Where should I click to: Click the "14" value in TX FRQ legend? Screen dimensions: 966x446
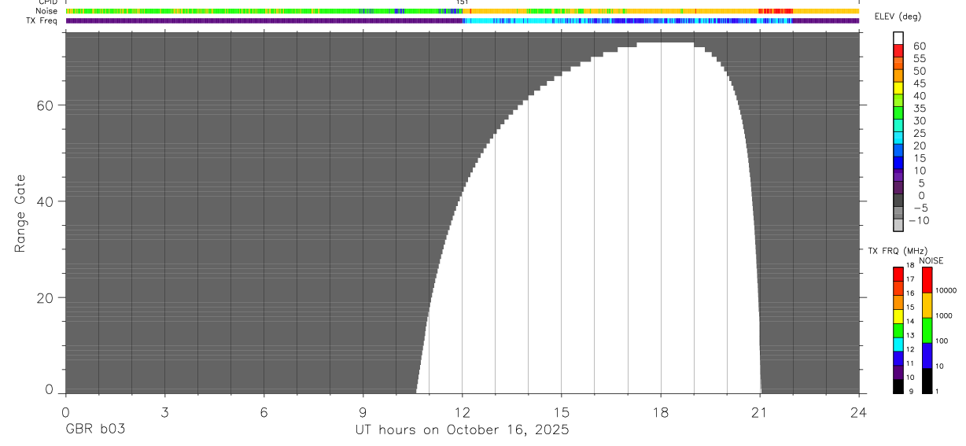pyautogui.click(x=910, y=322)
